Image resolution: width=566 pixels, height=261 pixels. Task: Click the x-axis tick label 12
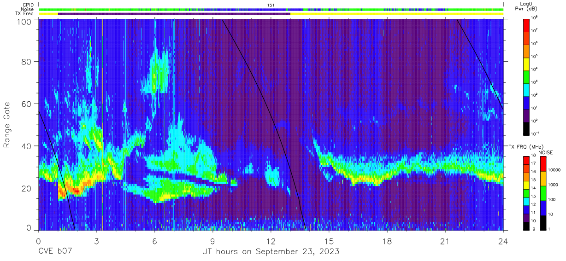point(271,241)
